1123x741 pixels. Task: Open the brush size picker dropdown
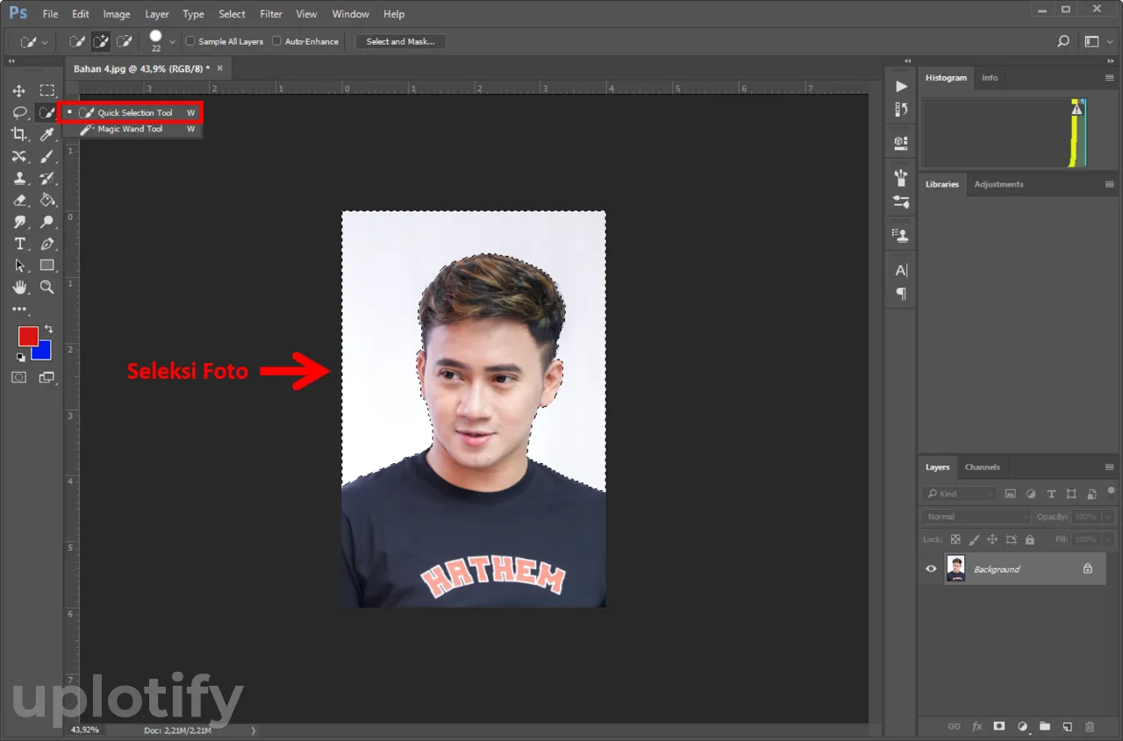tap(172, 41)
